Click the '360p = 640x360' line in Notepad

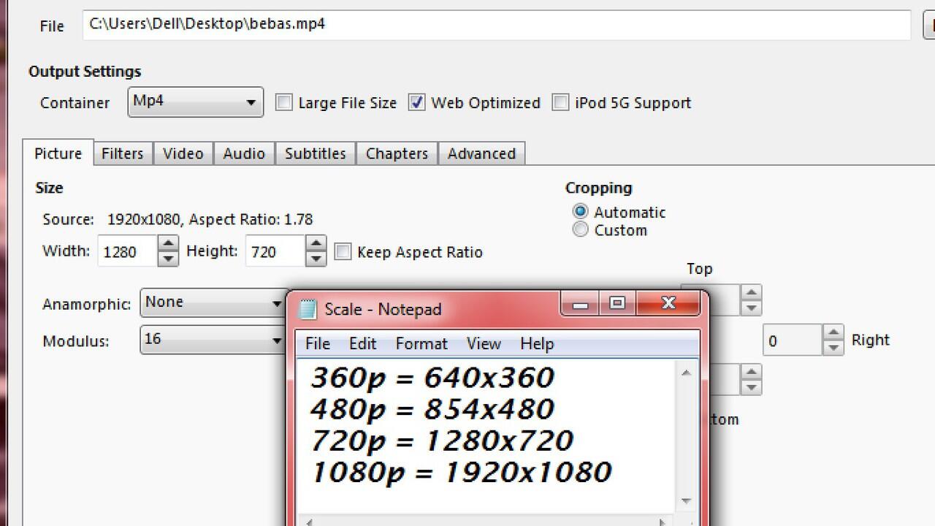[x=432, y=378]
